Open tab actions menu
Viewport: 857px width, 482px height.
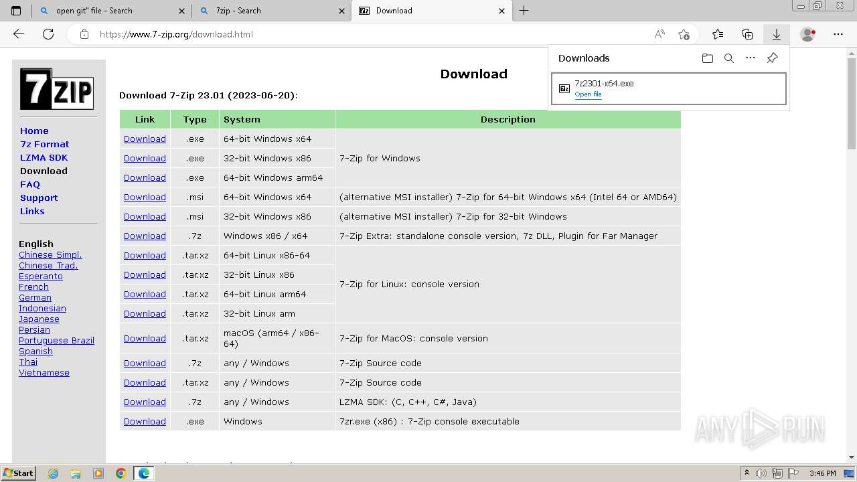[x=16, y=11]
